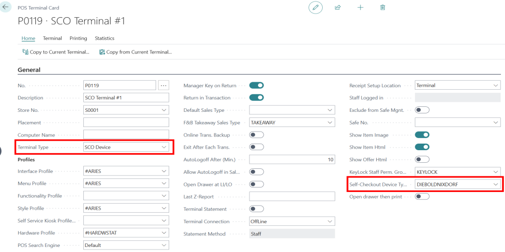Click the share icon
Screen dimensions: 505x252
point(337,8)
